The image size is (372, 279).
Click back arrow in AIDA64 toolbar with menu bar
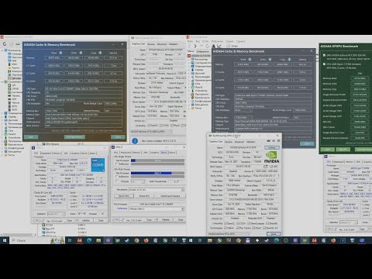tap(189, 46)
